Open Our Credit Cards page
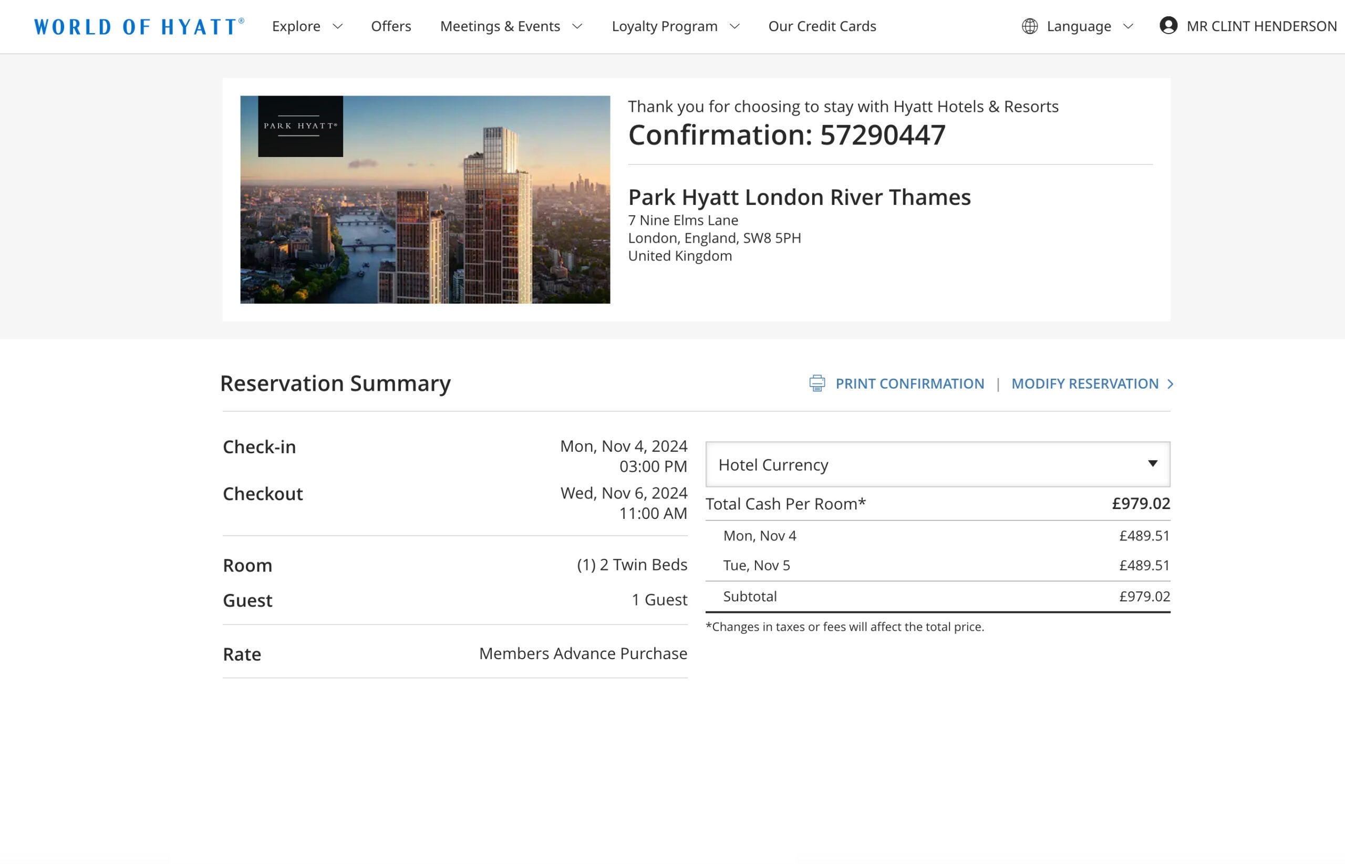The image size is (1345, 864). coord(822,26)
